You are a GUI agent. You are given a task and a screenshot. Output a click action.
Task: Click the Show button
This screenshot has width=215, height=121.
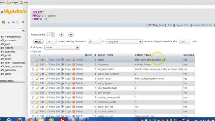(38, 41)
